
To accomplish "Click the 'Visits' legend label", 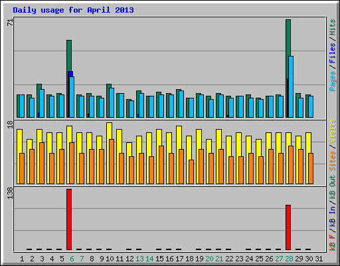I will [332, 132].
